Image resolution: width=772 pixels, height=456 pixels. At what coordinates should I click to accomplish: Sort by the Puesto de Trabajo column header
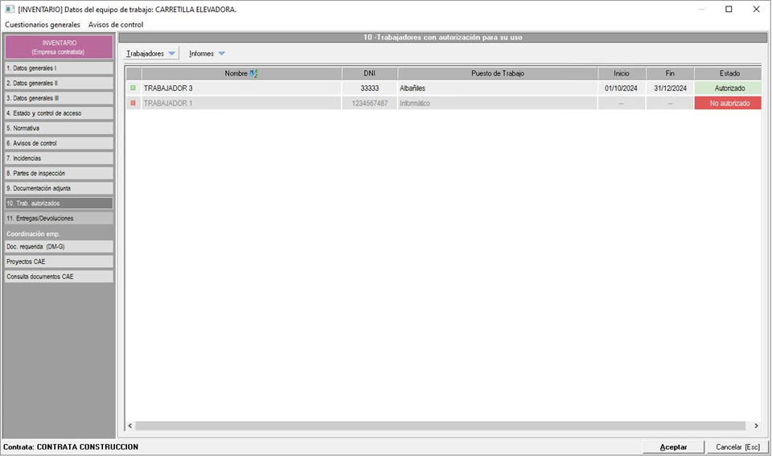[497, 73]
